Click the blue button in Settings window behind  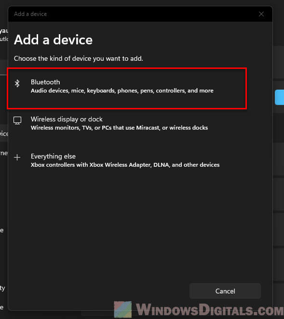click(x=279, y=97)
